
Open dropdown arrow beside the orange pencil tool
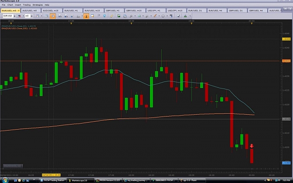pos(159,16)
